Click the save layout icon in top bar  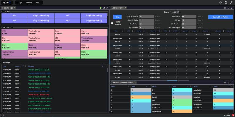tap(226, 3)
